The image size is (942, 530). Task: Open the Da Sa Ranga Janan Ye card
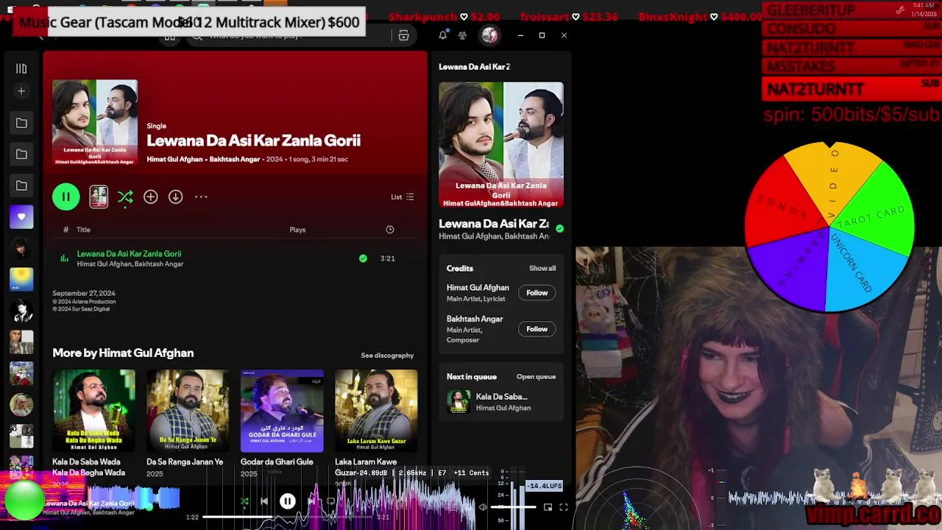(x=188, y=424)
